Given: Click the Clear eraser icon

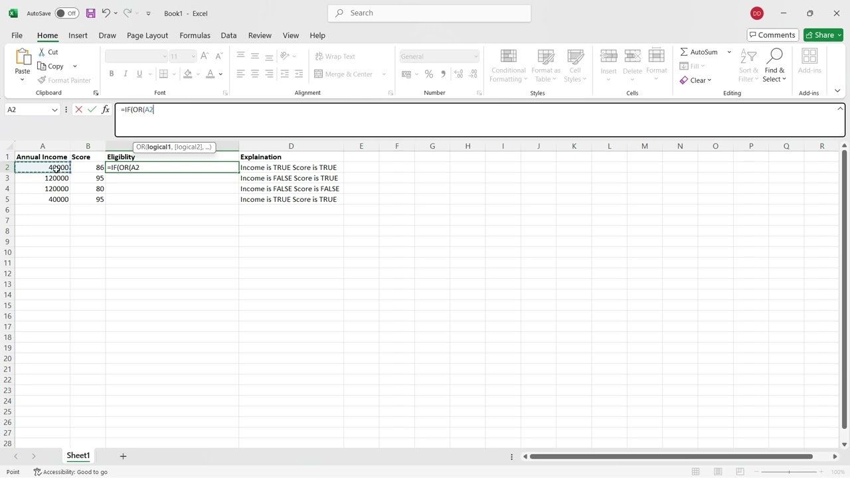Looking at the screenshot, I should coord(683,80).
